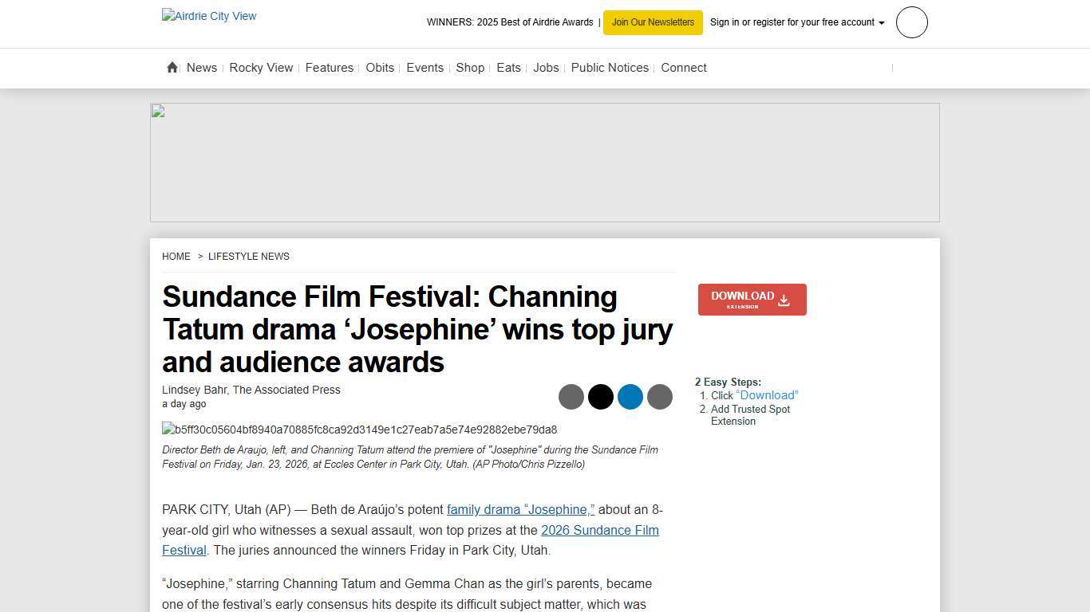The height and width of the screenshot is (612, 1090).
Task: Open the Airdrie City View logo
Action: point(208,16)
